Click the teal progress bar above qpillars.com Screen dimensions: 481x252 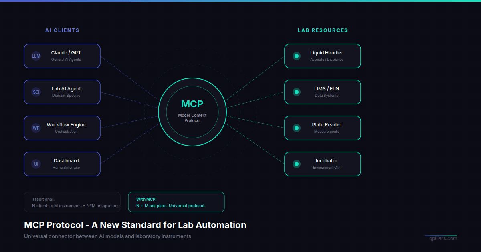(441, 236)
